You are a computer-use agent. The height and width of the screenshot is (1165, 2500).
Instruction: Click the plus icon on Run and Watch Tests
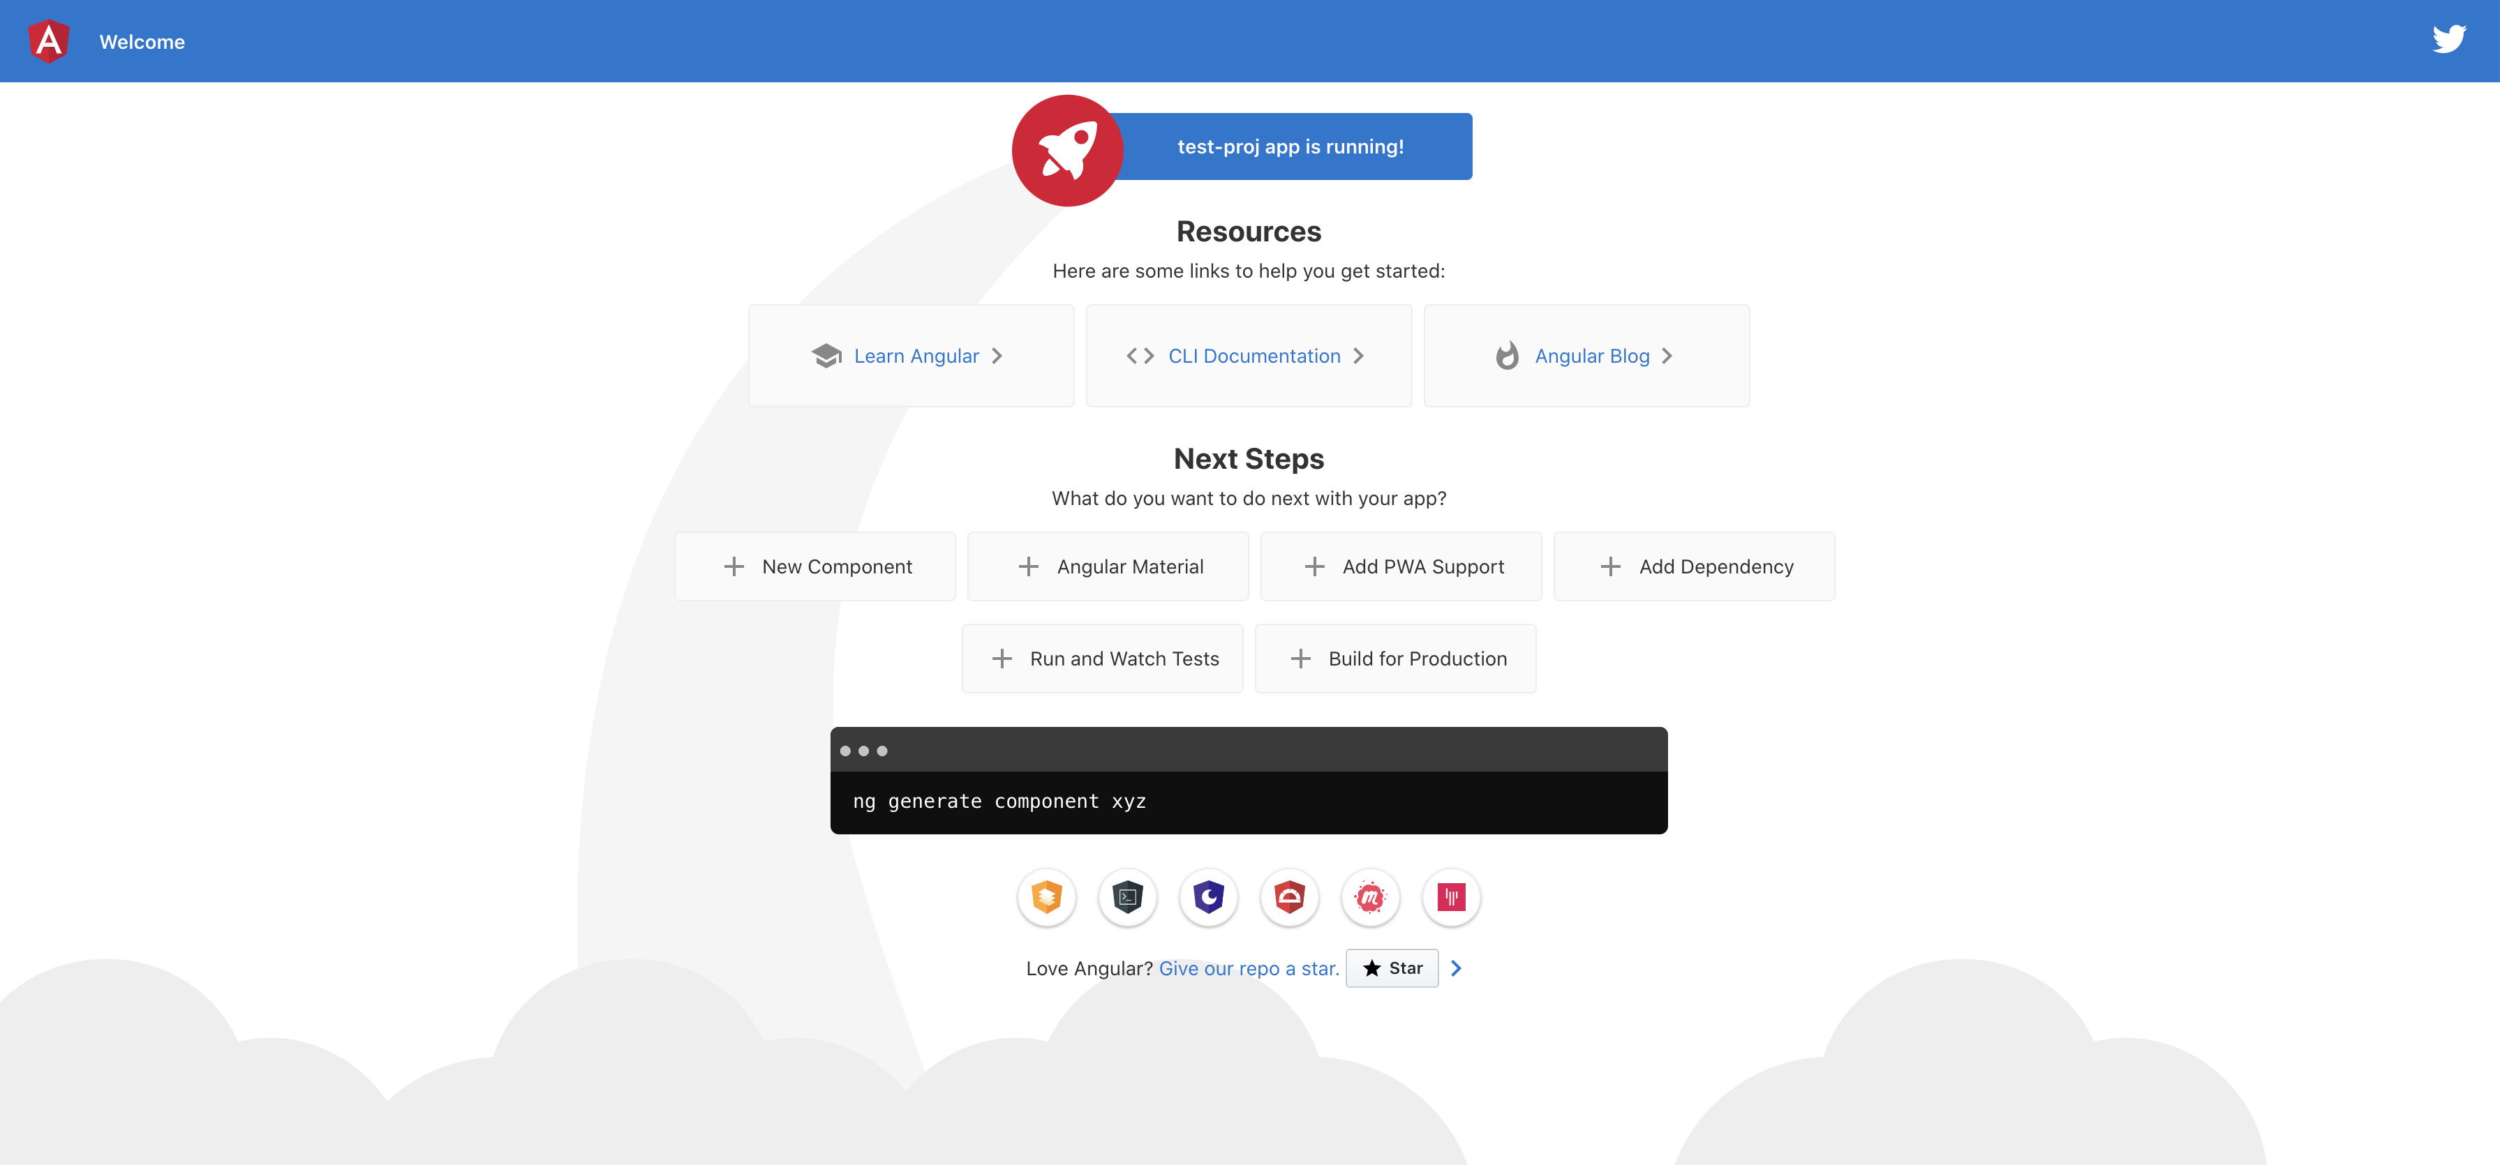[1002, 659]
